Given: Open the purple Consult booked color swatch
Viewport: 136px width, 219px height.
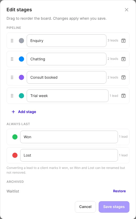Looking at the screenshot, I should (x=21, y=77).
